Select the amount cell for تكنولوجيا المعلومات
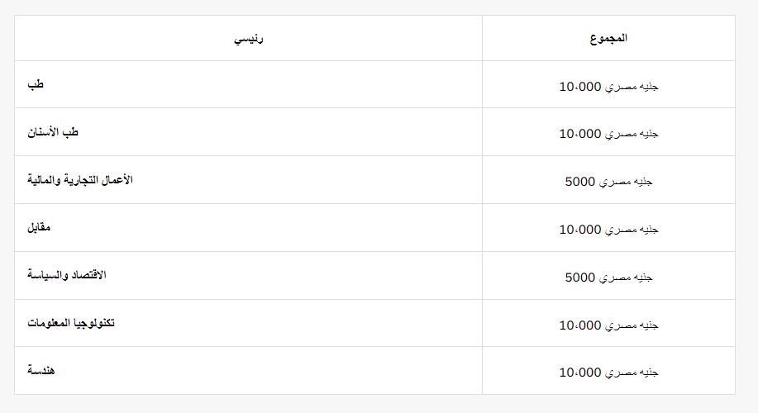758x413 pixels. point(608,325)
